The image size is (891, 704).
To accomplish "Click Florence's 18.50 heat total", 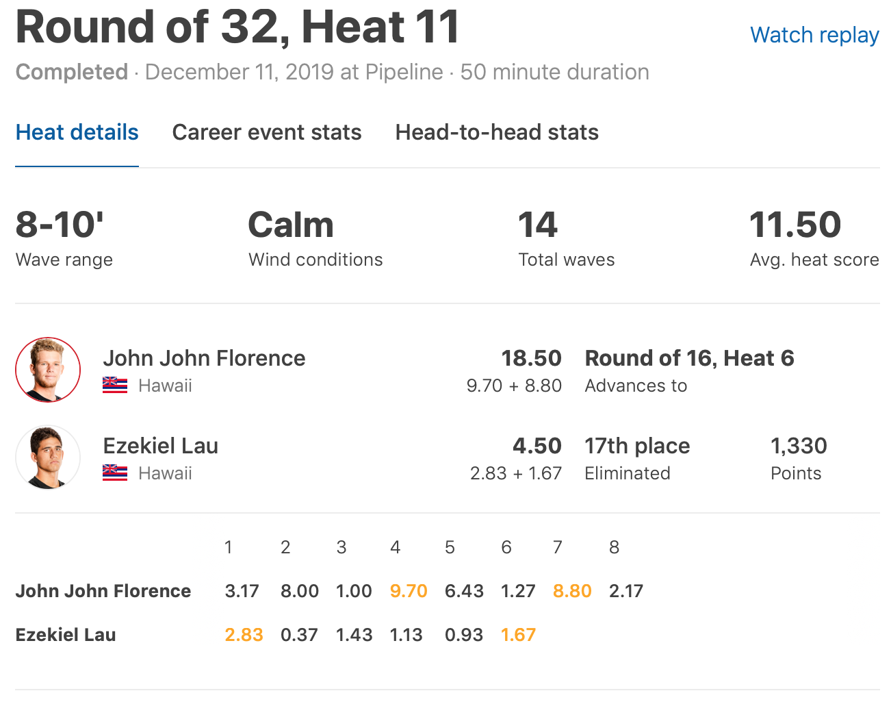I will tap(531, 358).
